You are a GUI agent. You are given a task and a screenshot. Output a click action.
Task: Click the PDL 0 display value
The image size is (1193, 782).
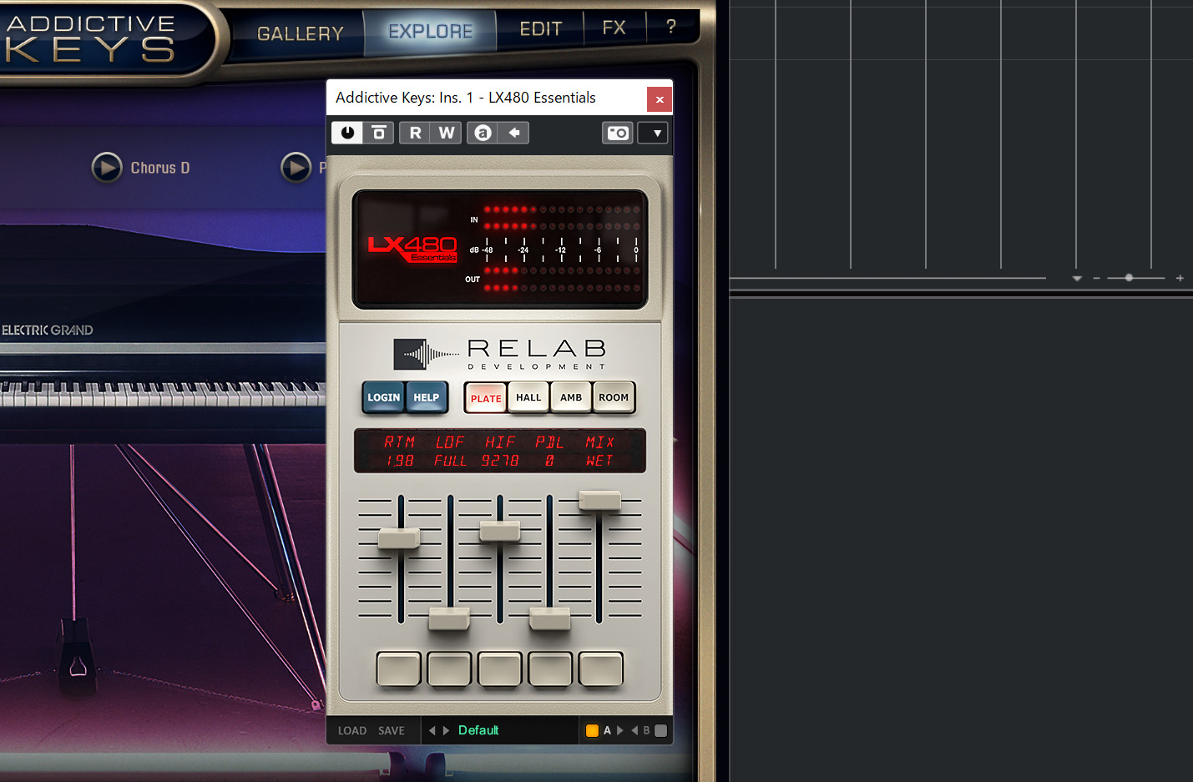point(549,461)
